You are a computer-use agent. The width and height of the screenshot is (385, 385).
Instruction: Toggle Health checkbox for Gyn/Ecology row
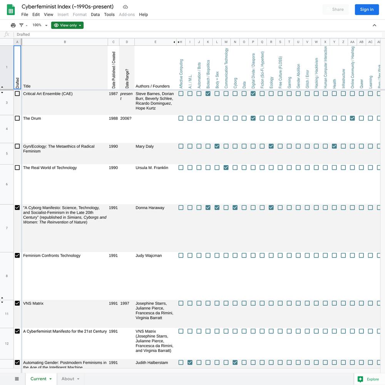pos(334,146)
